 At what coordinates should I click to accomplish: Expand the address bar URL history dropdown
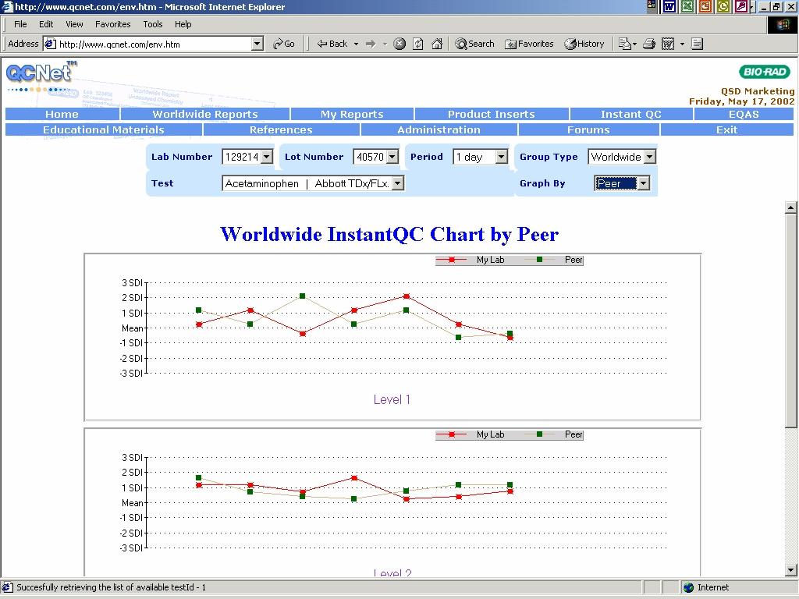coord(257,44)
